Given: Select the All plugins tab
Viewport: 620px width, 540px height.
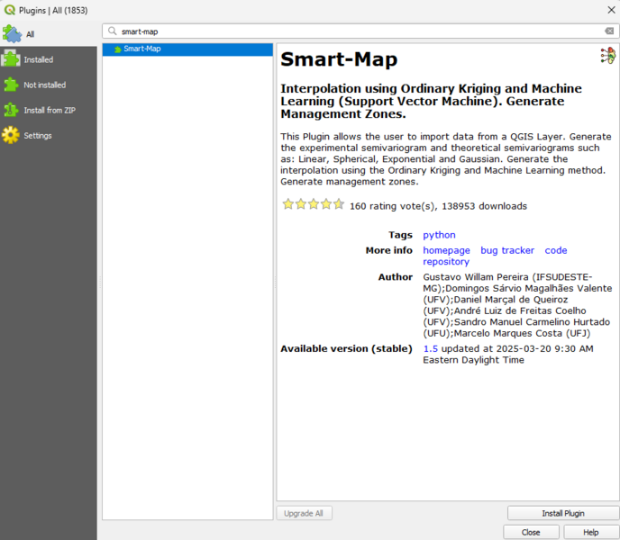Looking at the screenshot, I should point(30,34).
